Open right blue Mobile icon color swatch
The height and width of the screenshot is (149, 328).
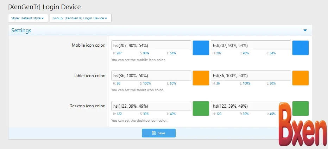click(x=301, y=48)
